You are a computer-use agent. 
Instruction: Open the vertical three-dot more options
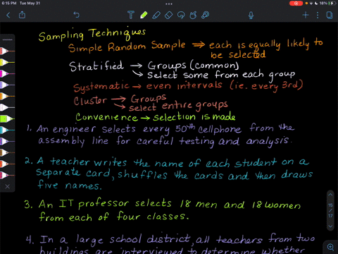coord(318,16)
